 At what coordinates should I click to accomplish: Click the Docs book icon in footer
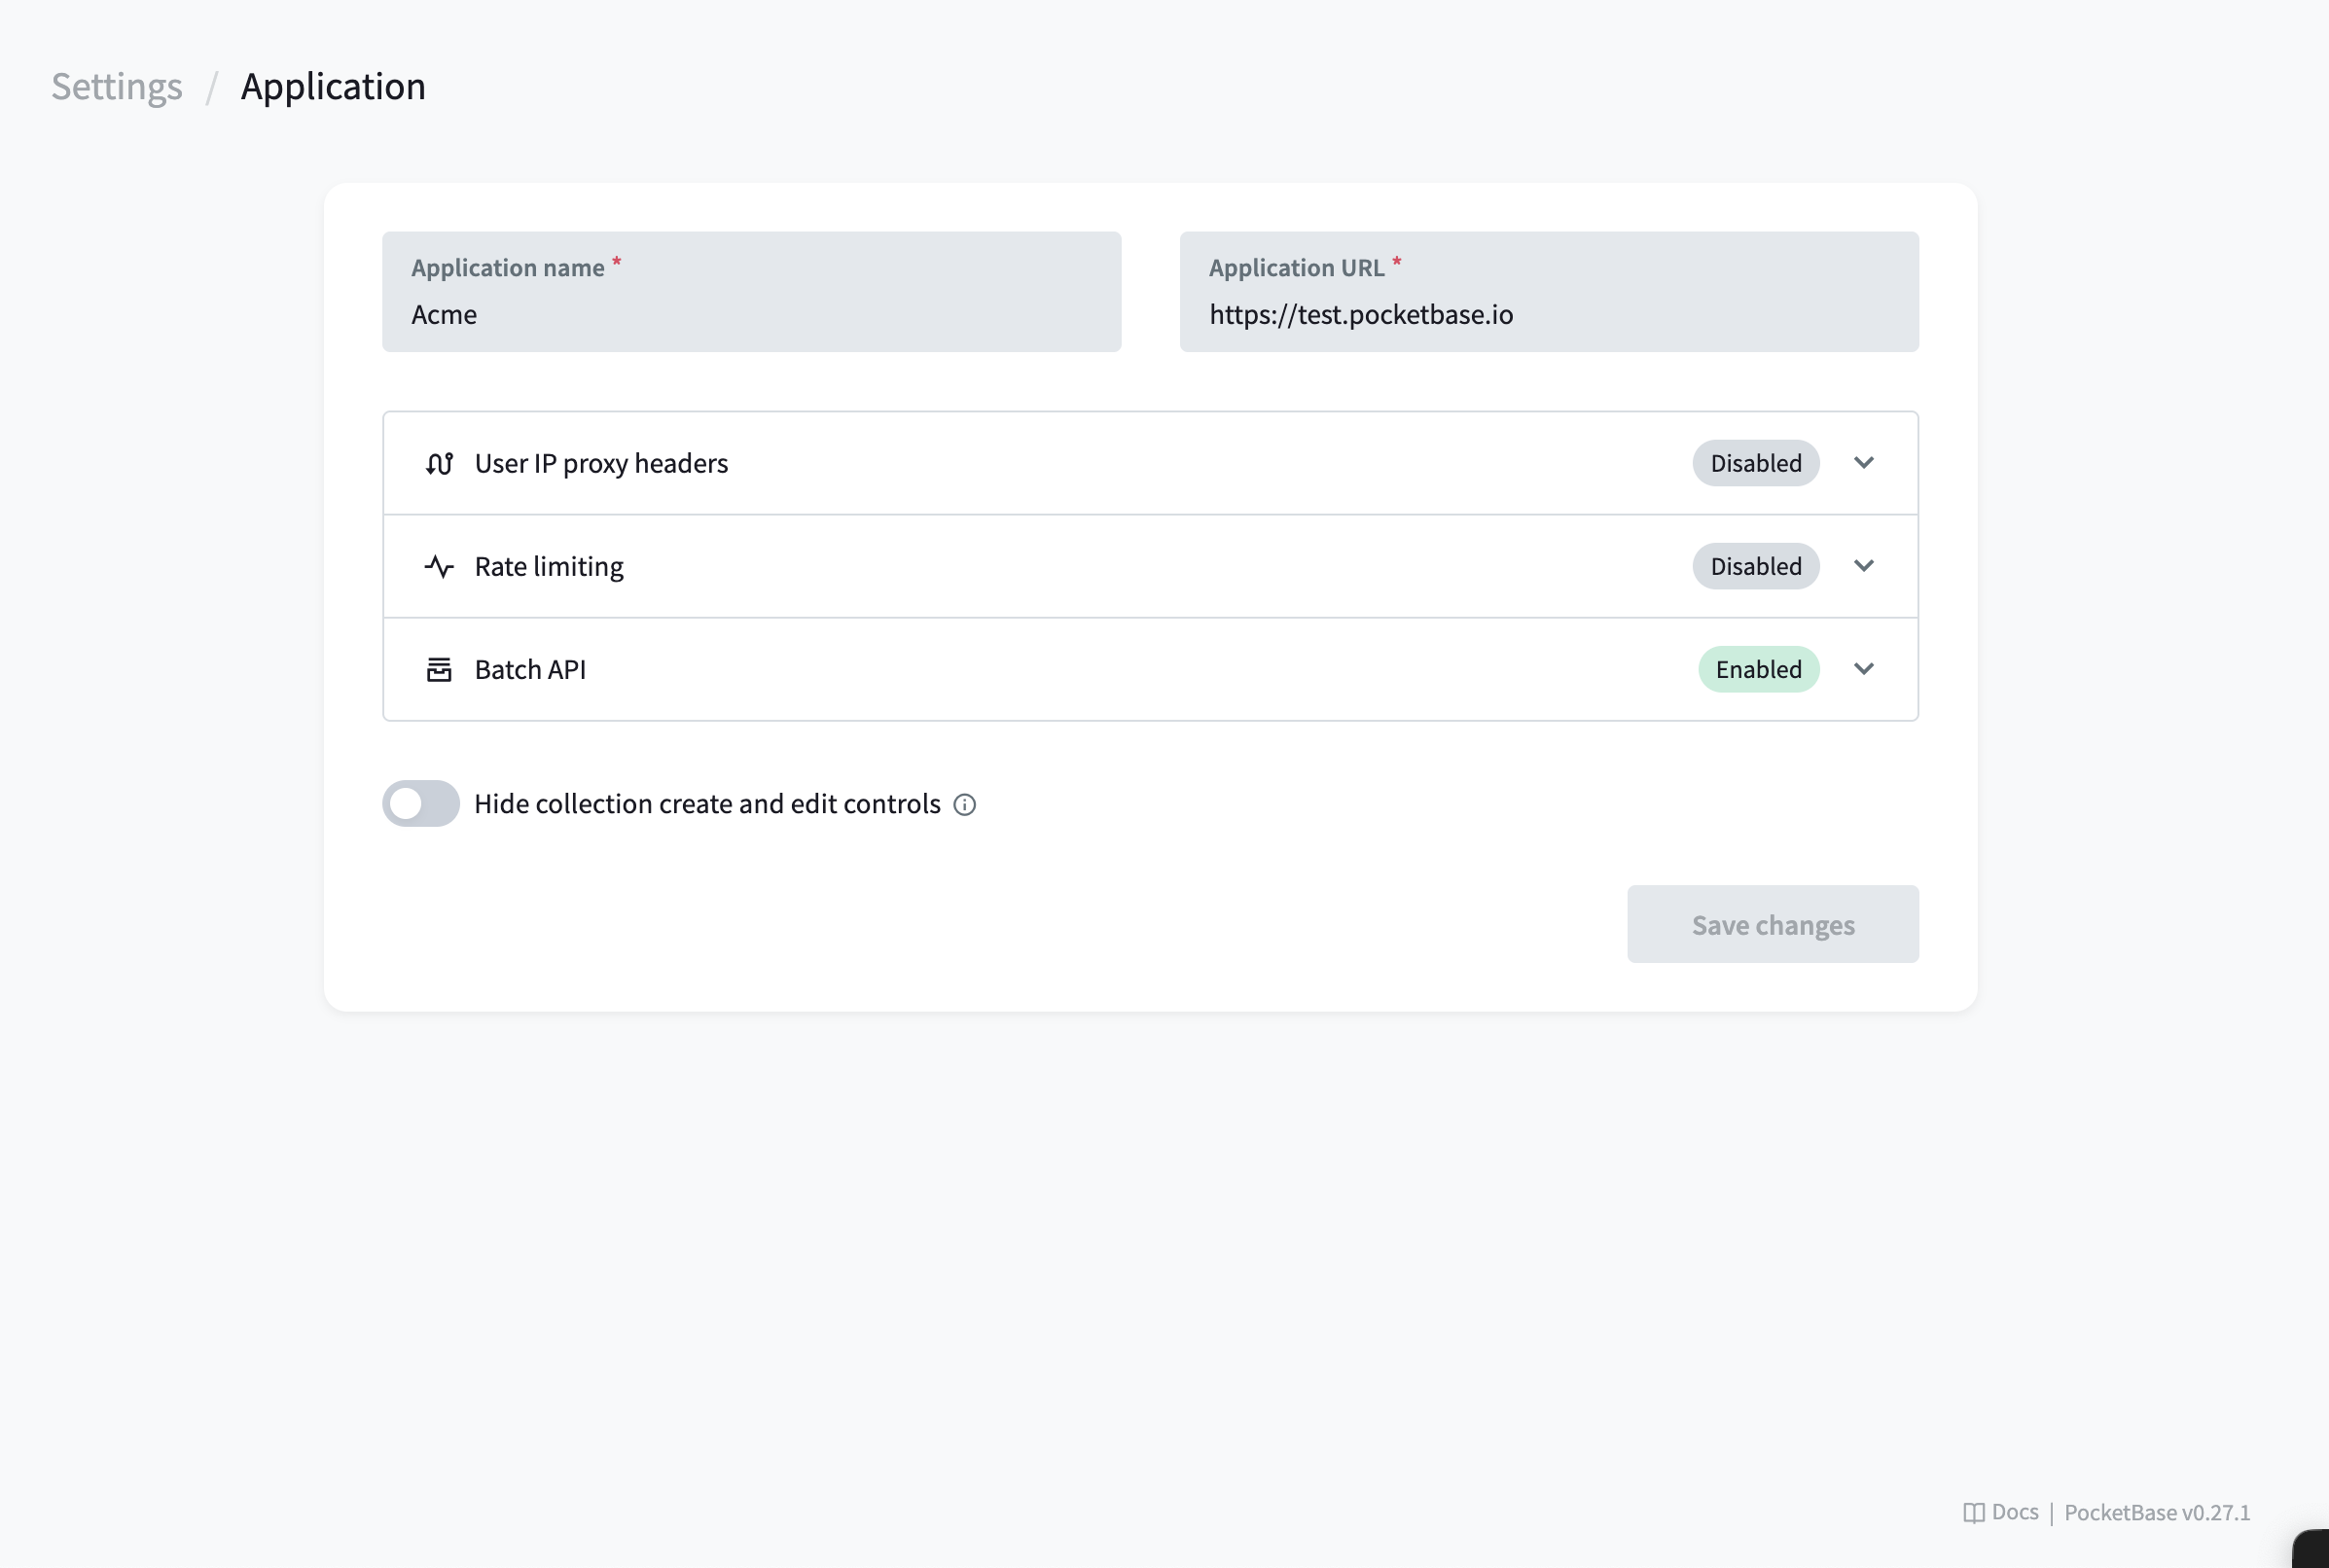(x=1975, y=1512)
